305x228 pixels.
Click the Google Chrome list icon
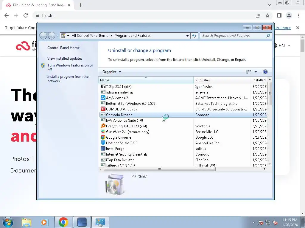pos(103,137)
